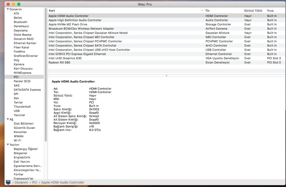
Task: Sort the table by the Sürücü Yüklü column
Action: click(253, 11)
